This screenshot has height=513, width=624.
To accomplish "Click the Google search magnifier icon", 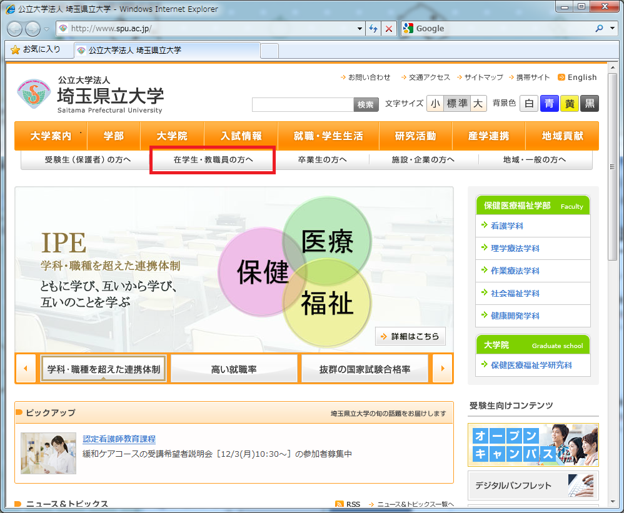I will coord(599,29).
